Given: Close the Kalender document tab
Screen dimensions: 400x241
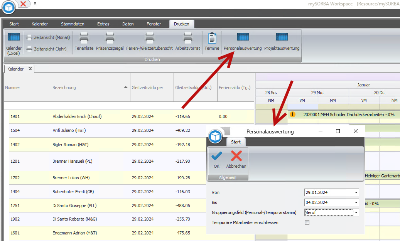Looking at the screenshot, I should pyautogui.click(x=30, y=69).
